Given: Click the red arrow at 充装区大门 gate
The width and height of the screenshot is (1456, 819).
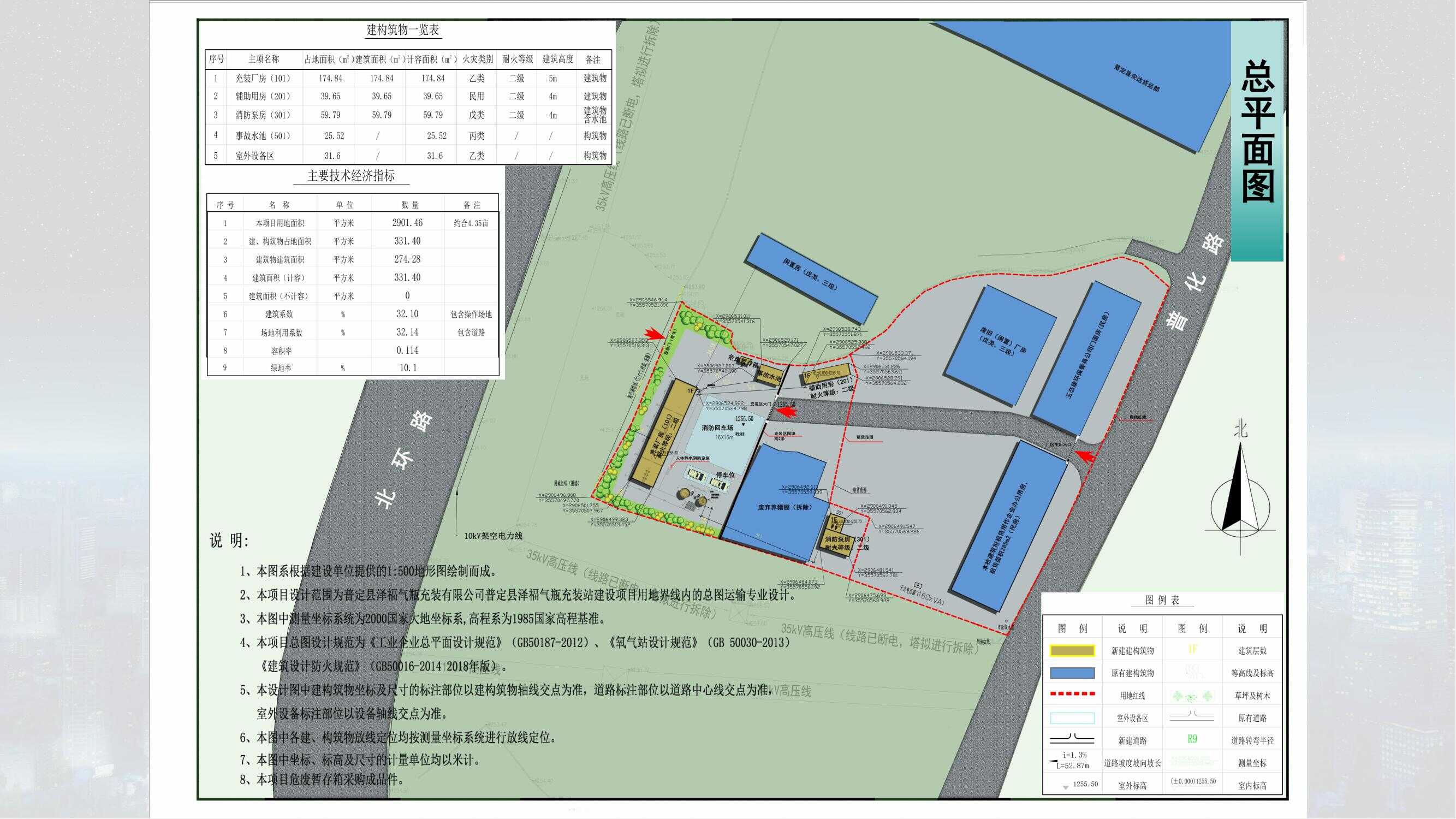Looking at the screenshot, I should point(787,412).
